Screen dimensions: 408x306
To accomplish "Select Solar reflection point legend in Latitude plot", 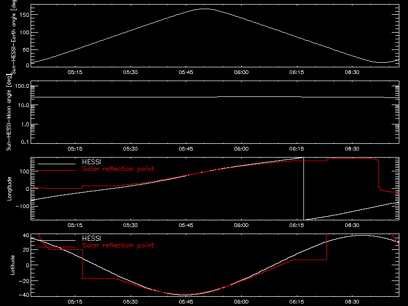I will click(118, 245).
